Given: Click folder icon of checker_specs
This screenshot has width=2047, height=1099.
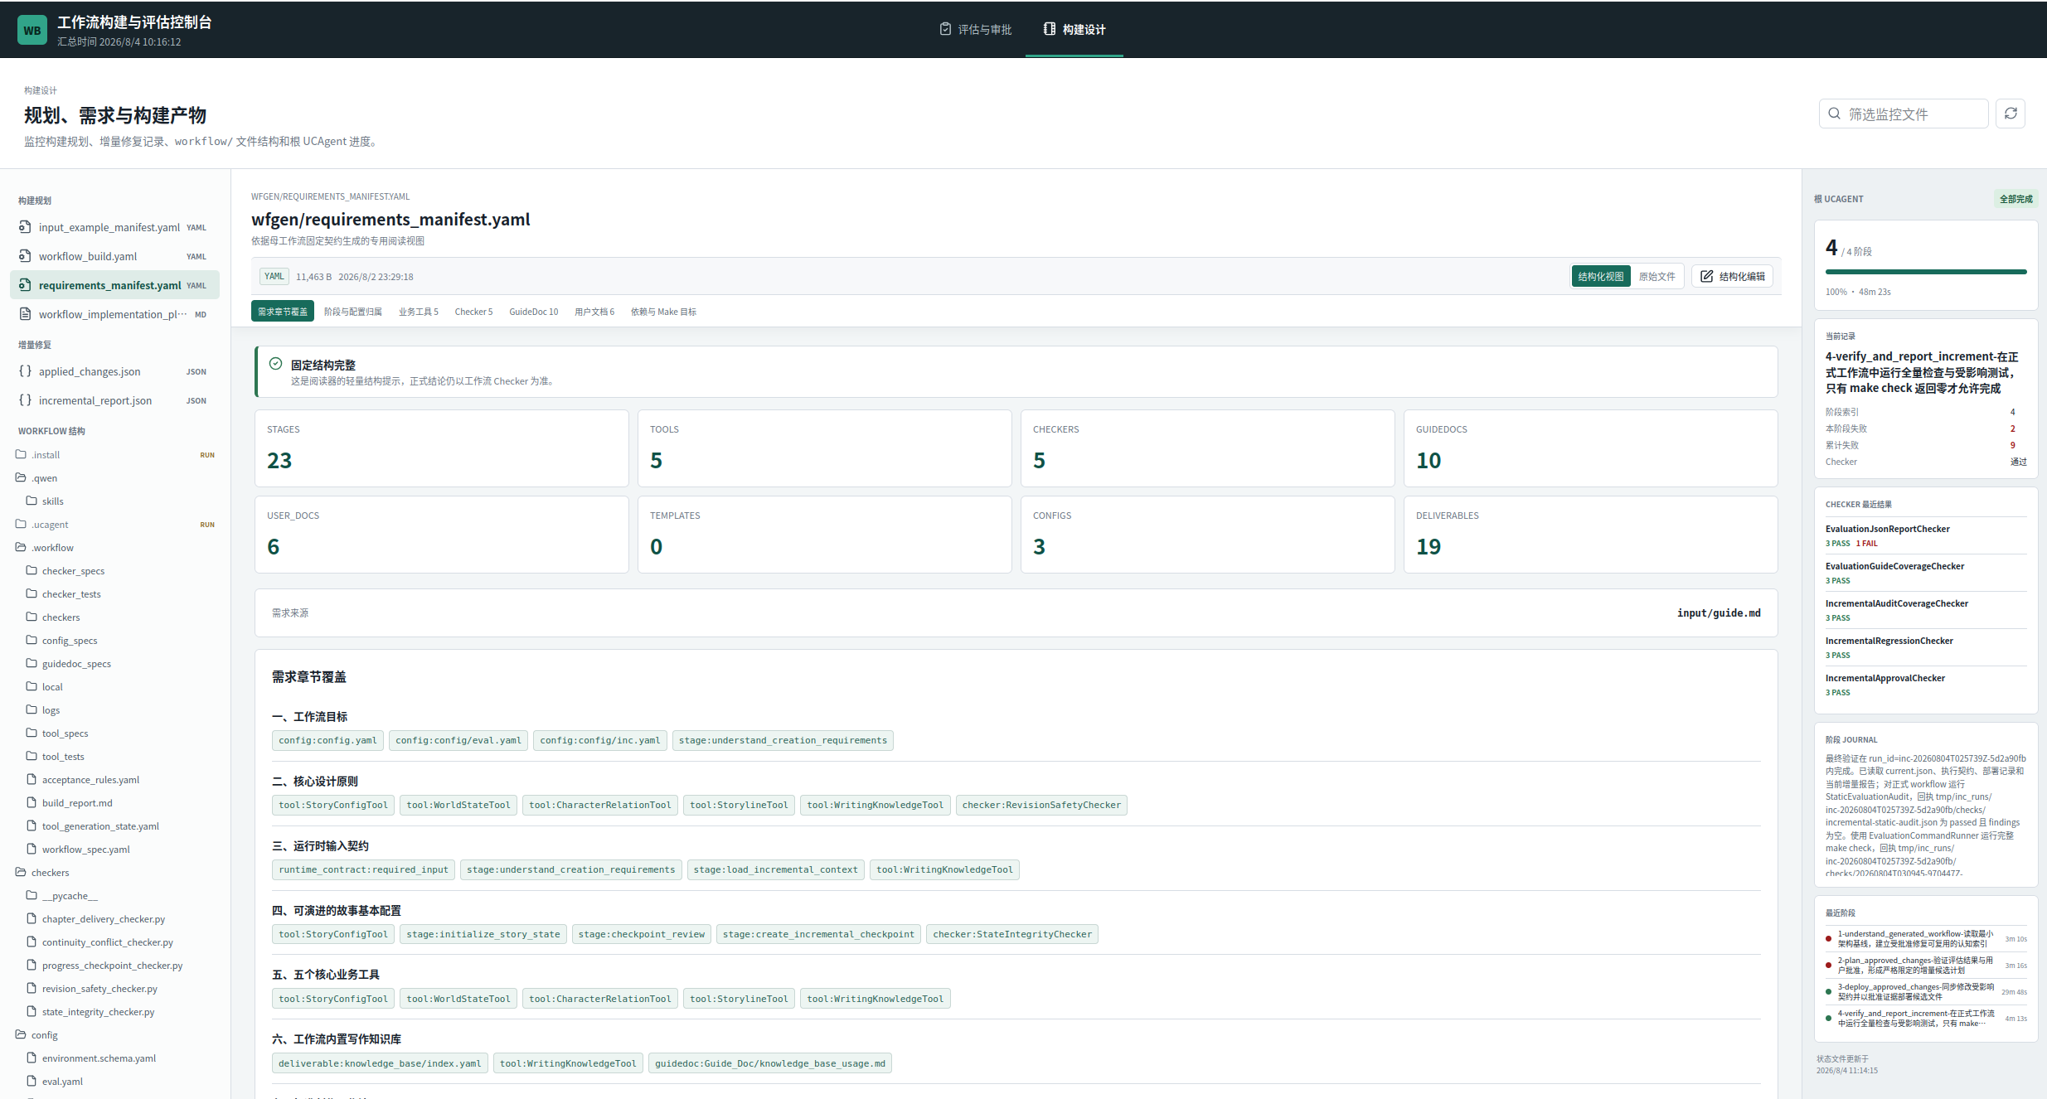Looking at the screenshot, I should tap(32, 570).
